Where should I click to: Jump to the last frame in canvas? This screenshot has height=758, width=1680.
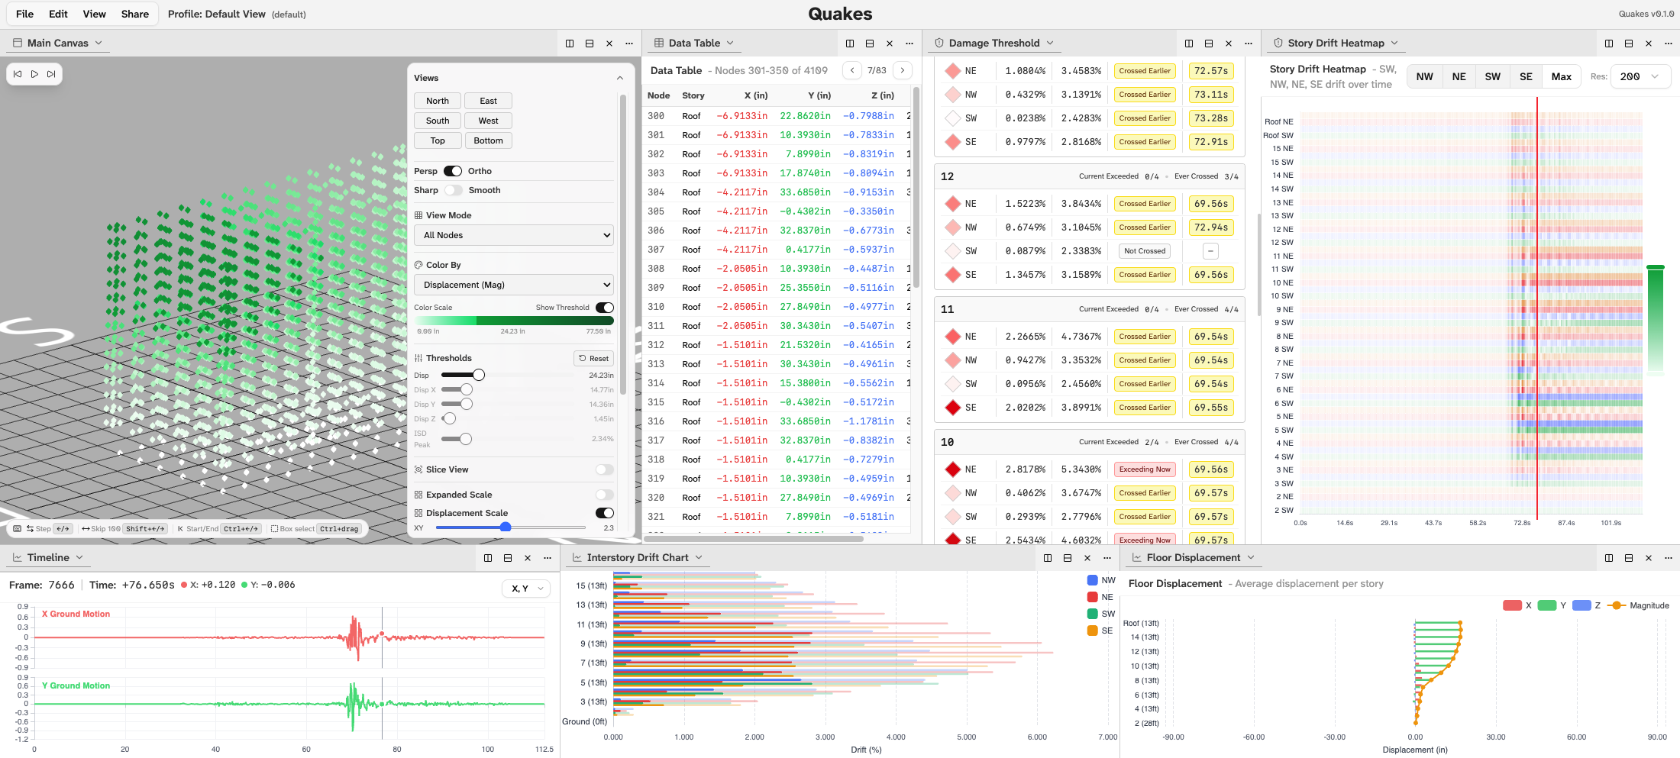click(51, 74)
